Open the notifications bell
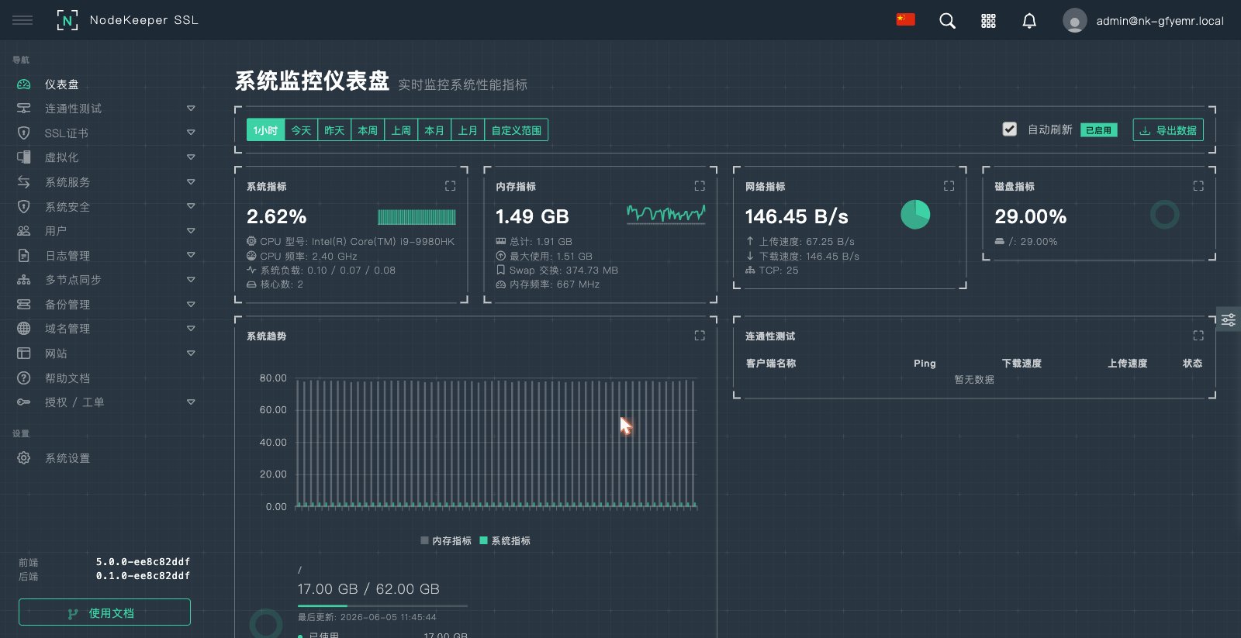Screen dimensions: 1241x638 [x=1029, y=21]
